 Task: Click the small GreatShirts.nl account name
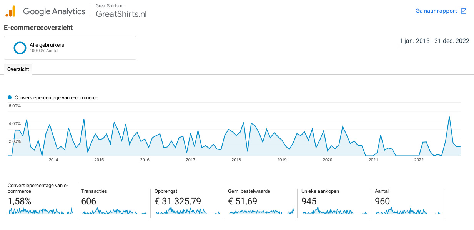point(110,5)
